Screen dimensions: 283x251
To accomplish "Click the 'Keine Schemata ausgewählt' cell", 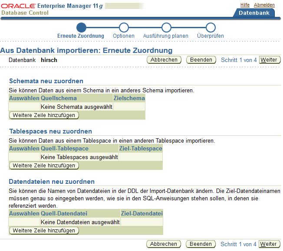I will [x=76, y=107].
